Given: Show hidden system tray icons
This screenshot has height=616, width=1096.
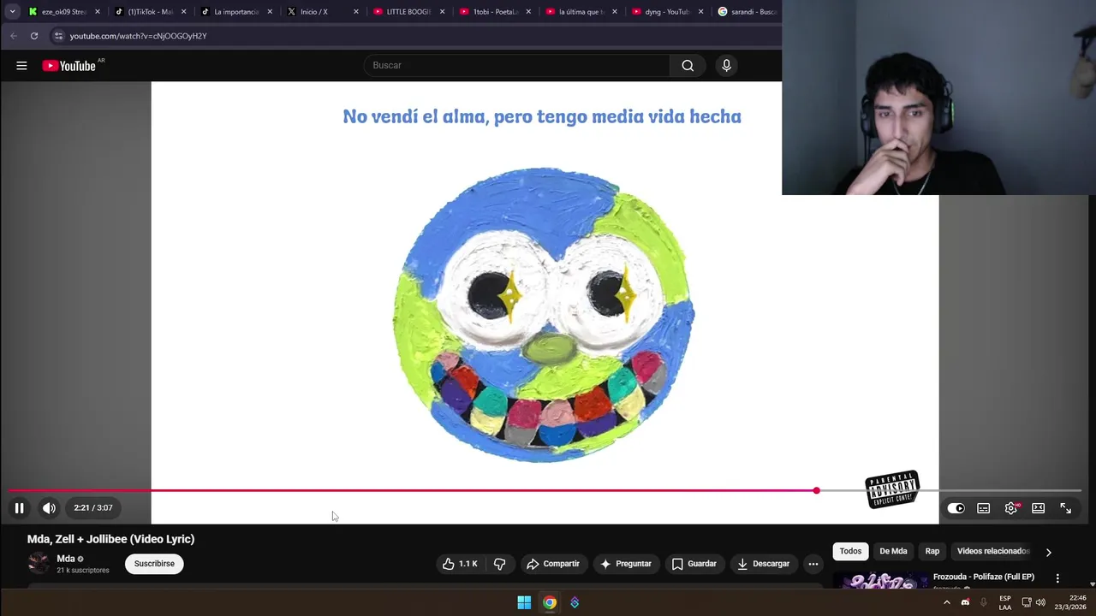Looking at the screenshot, I should click(x=946, y=602).
